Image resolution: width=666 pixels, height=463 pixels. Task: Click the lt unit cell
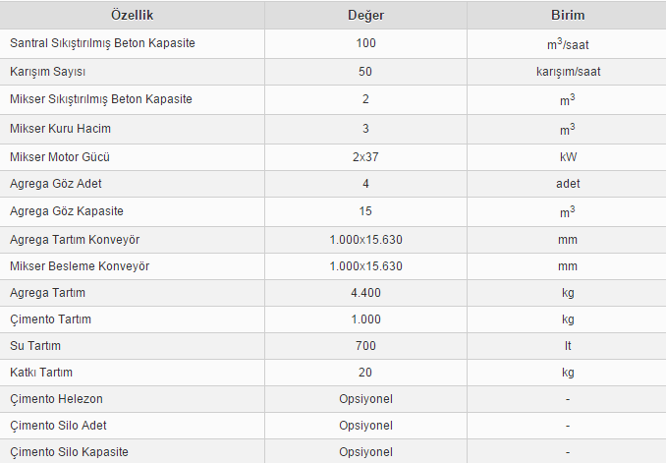point(568,346)
